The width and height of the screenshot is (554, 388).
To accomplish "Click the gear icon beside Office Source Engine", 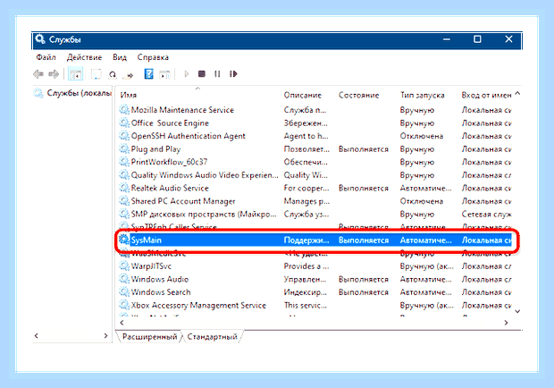I will (x=124, y=123).
